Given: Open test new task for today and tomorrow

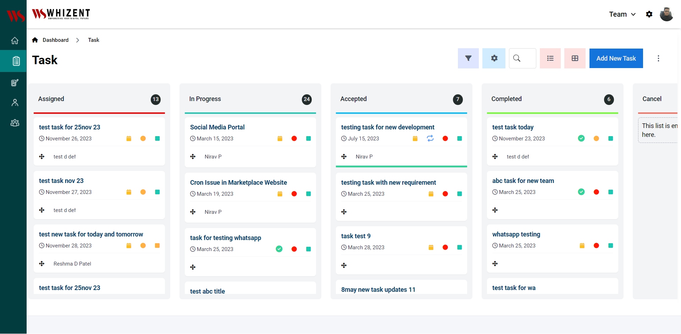Looking at the screenshot, I should [91, 234].
